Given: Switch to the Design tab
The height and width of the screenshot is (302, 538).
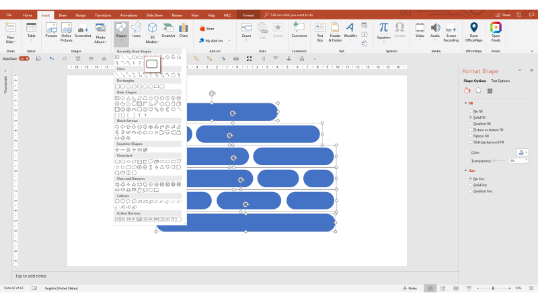Looking at the screenshot, I should 81,15.
